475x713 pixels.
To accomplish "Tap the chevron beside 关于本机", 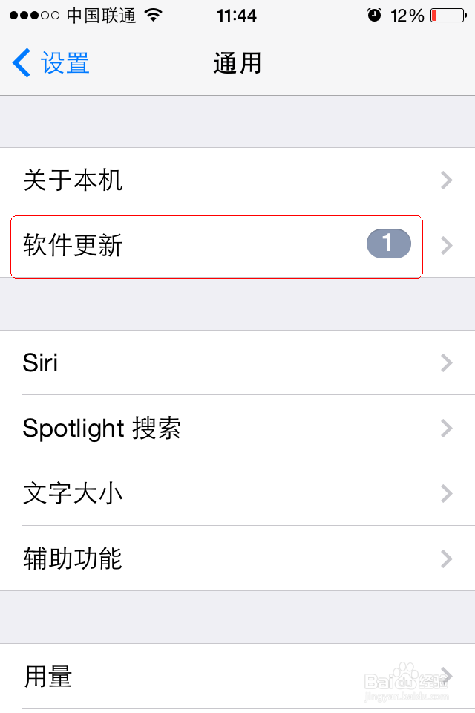I will (x=446, y=180).
